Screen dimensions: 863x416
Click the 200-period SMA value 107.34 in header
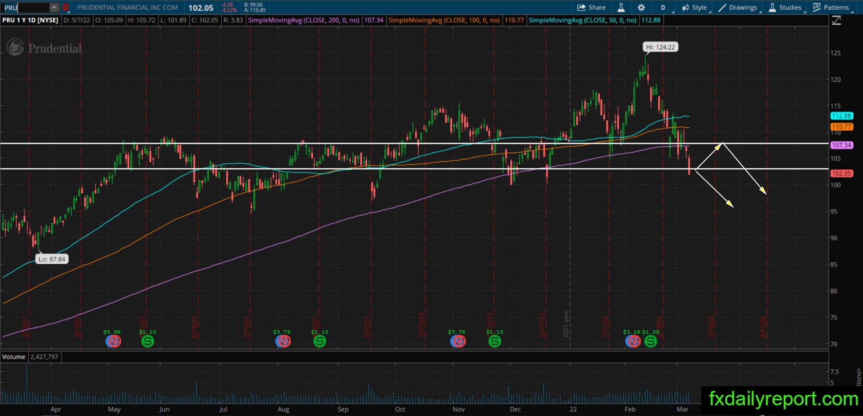click(x=374, y=20)
